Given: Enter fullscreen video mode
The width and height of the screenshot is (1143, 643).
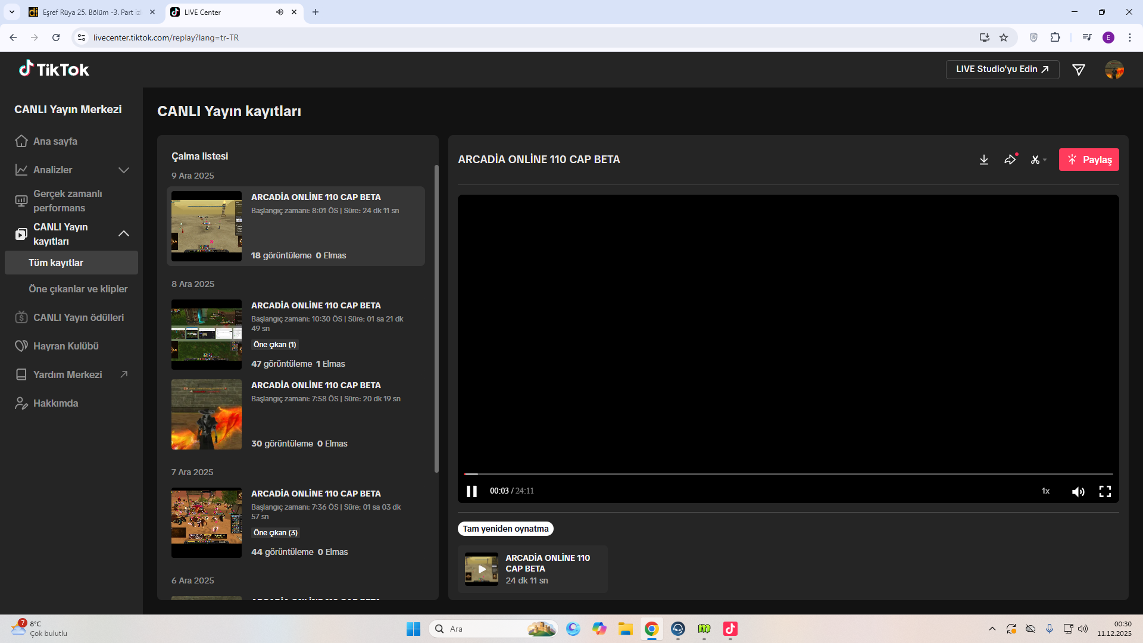Looking at the screenshot, I should [1105, 491].
